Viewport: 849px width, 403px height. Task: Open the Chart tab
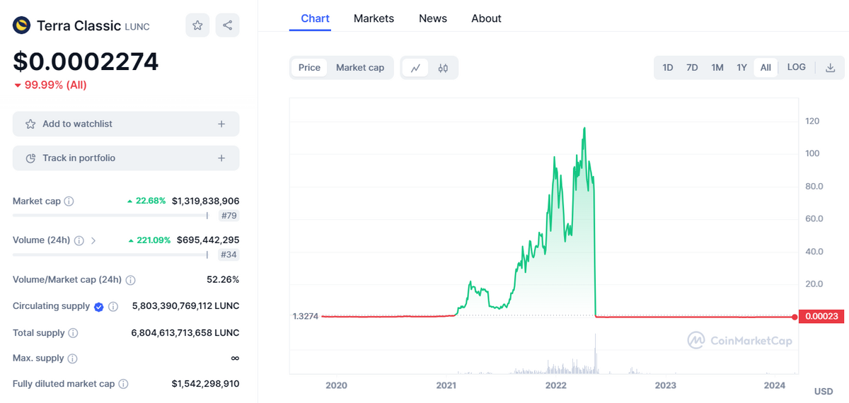tap(316, 18)
